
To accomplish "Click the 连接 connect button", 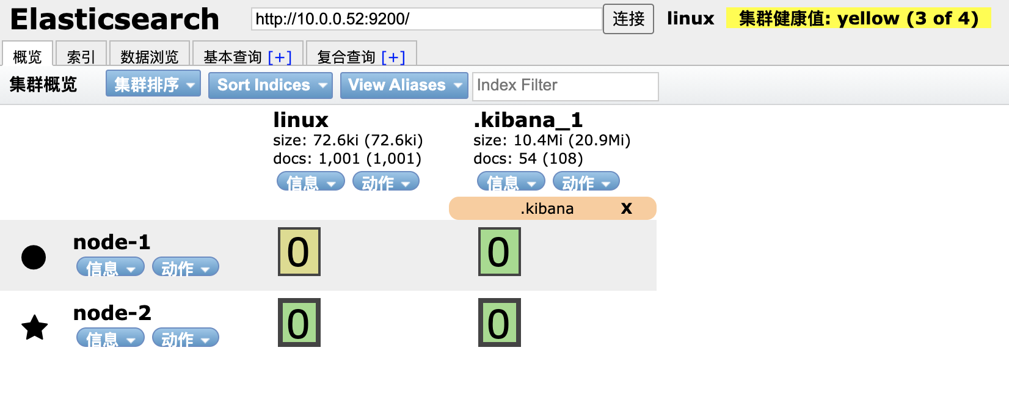I will [628, 19].
